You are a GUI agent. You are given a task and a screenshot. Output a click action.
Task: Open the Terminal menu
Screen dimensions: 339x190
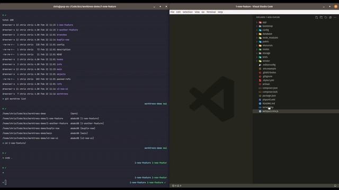point(211,12)
